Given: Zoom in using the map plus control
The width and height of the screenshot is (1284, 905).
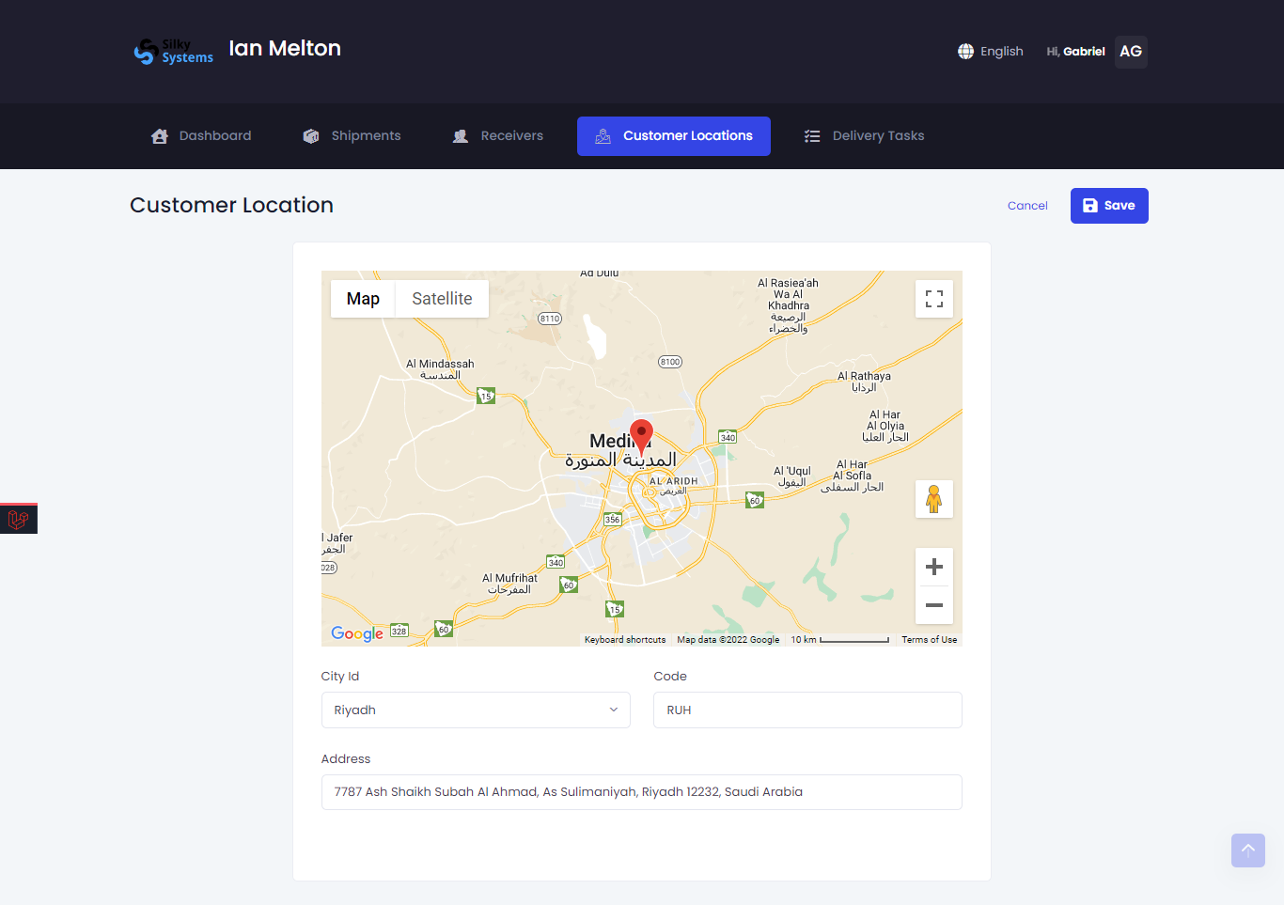Looking at the screenshot, I should point(933,566).
